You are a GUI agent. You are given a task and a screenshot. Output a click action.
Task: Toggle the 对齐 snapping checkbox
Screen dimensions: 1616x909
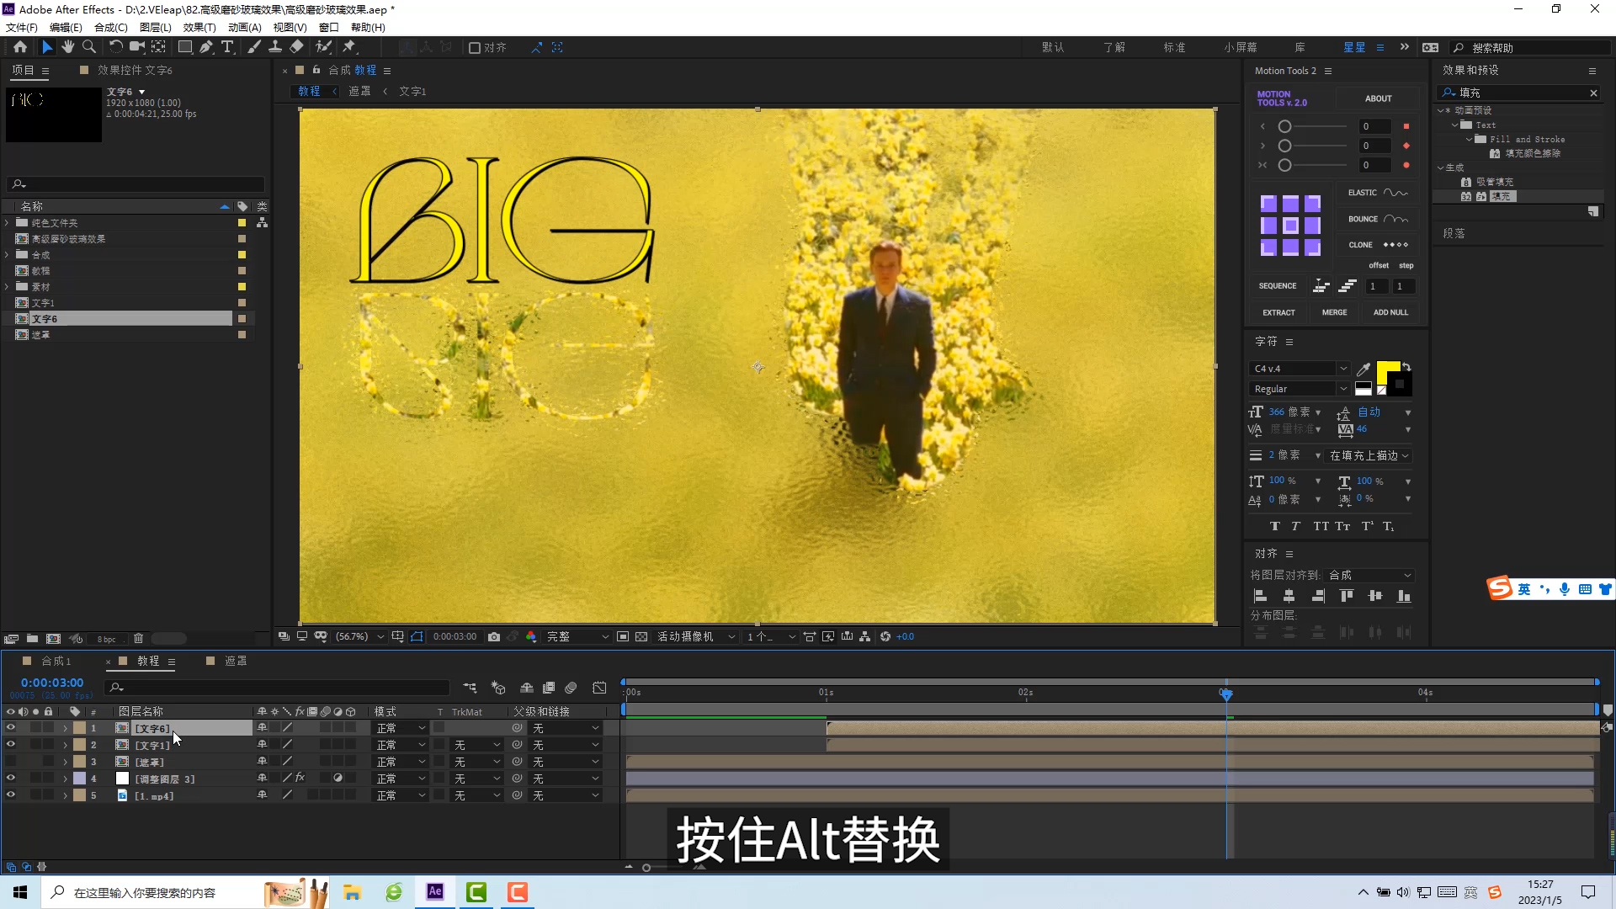pos(475,48)
